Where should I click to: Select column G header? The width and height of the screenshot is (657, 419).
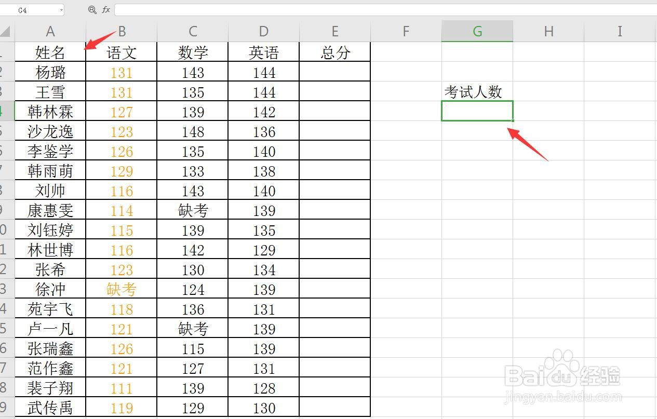click(x=477, y=32)
